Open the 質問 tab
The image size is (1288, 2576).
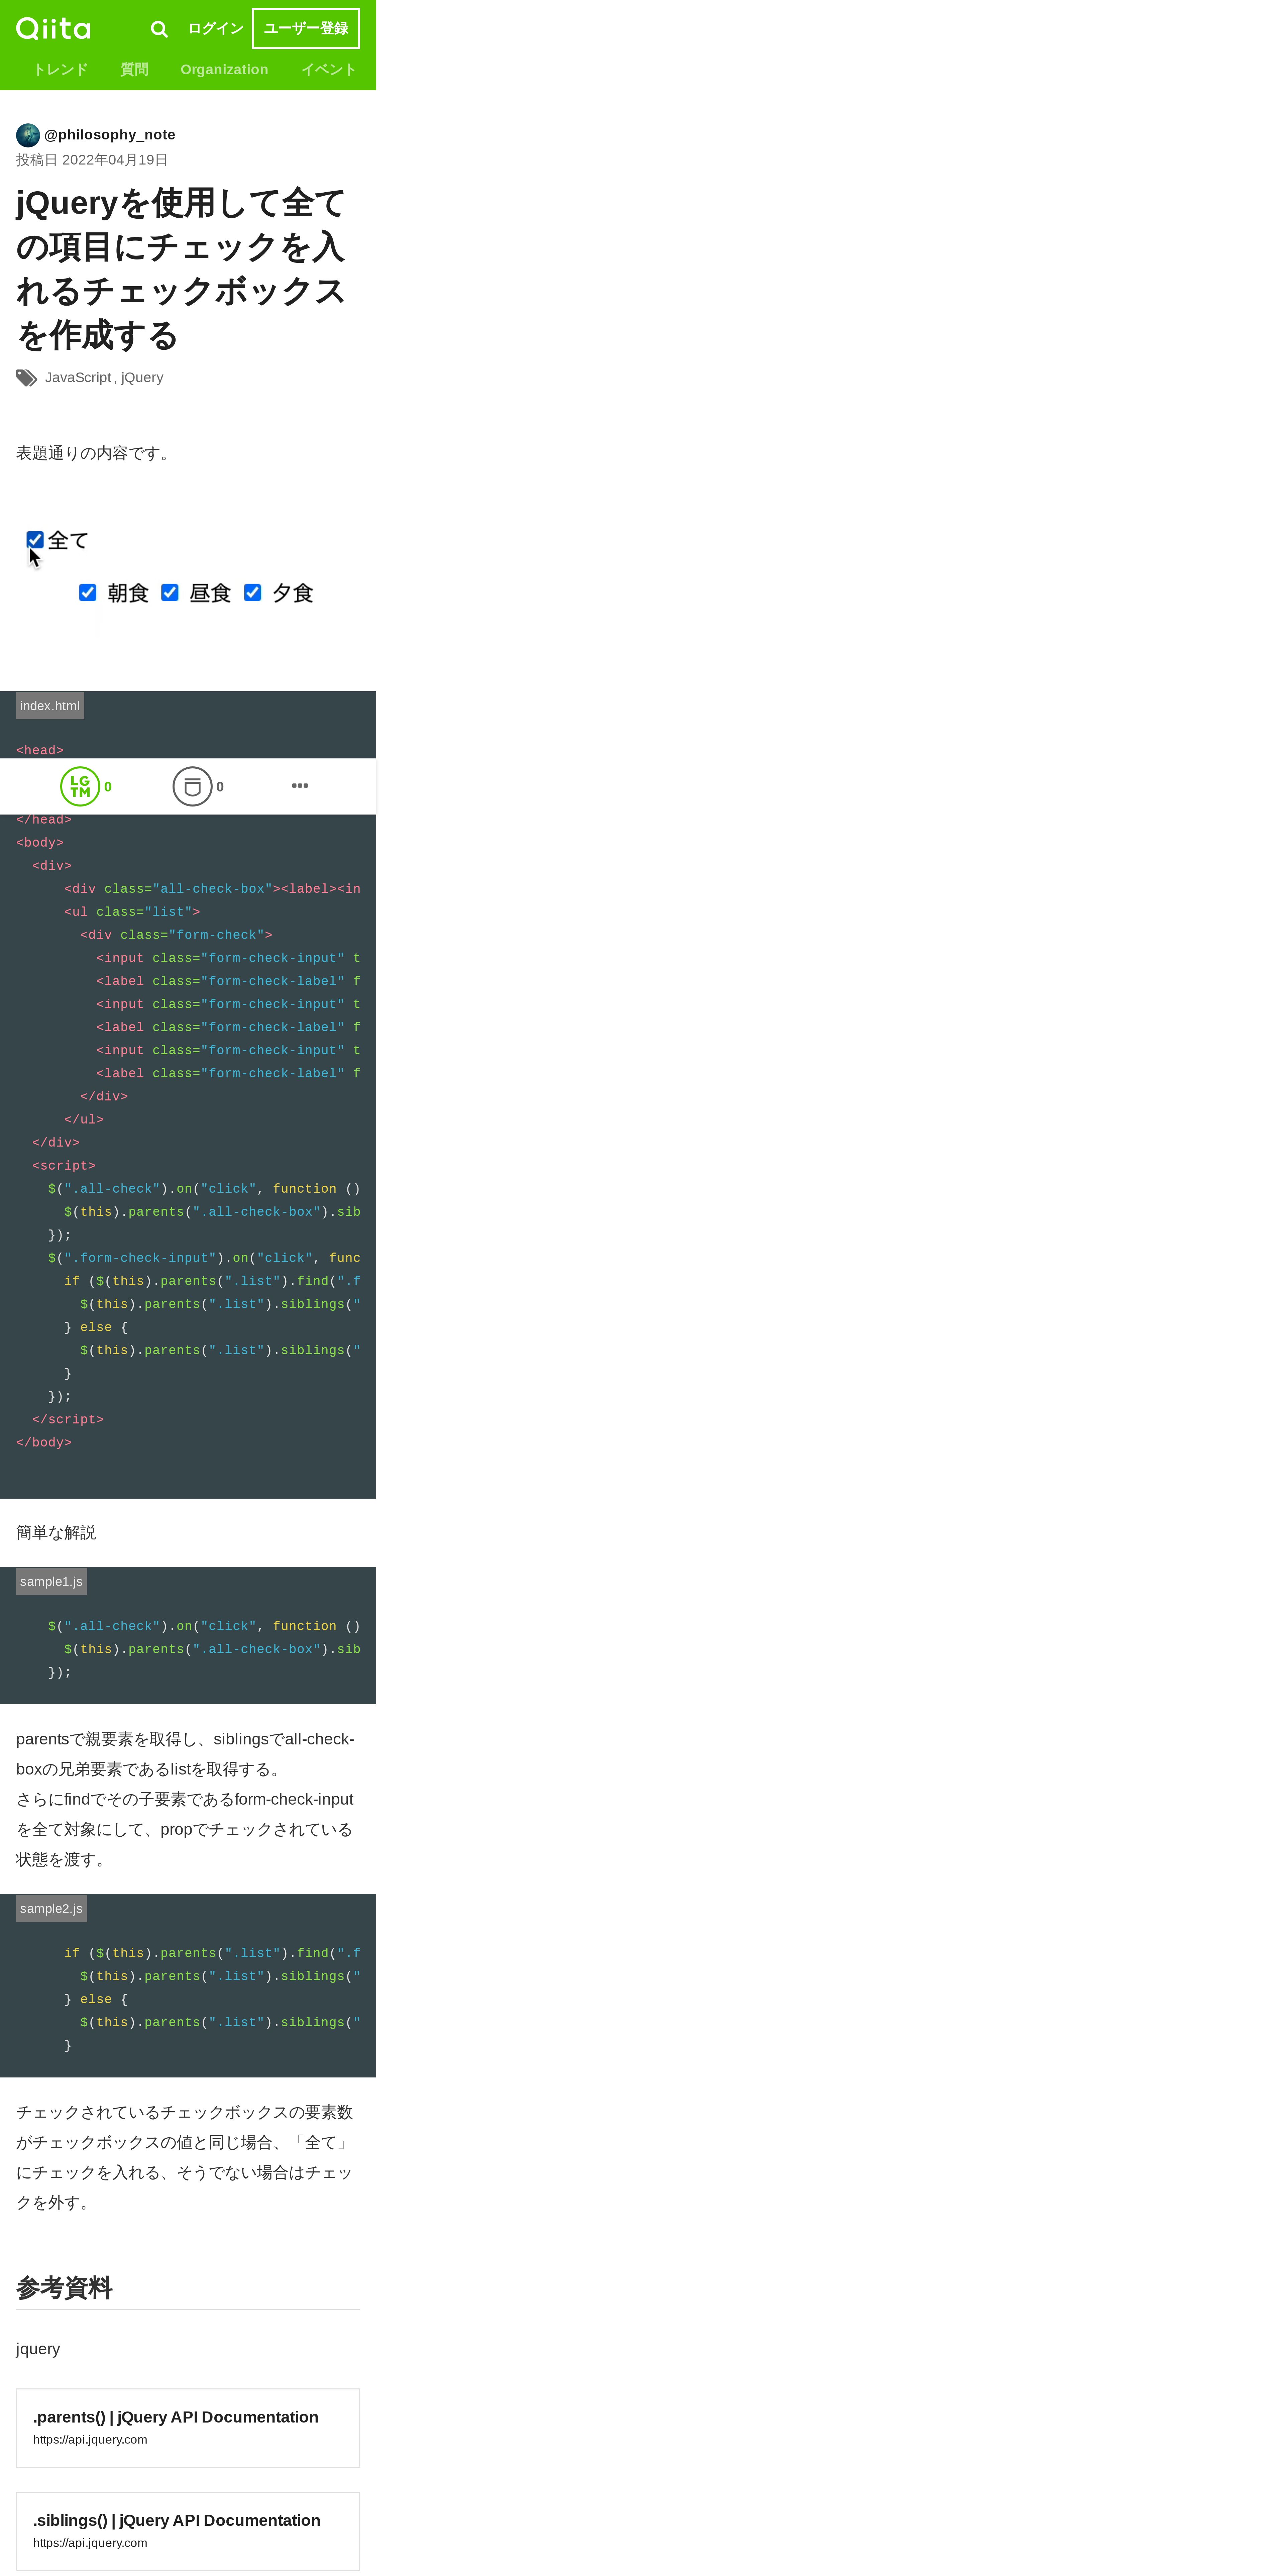point(134,69)
